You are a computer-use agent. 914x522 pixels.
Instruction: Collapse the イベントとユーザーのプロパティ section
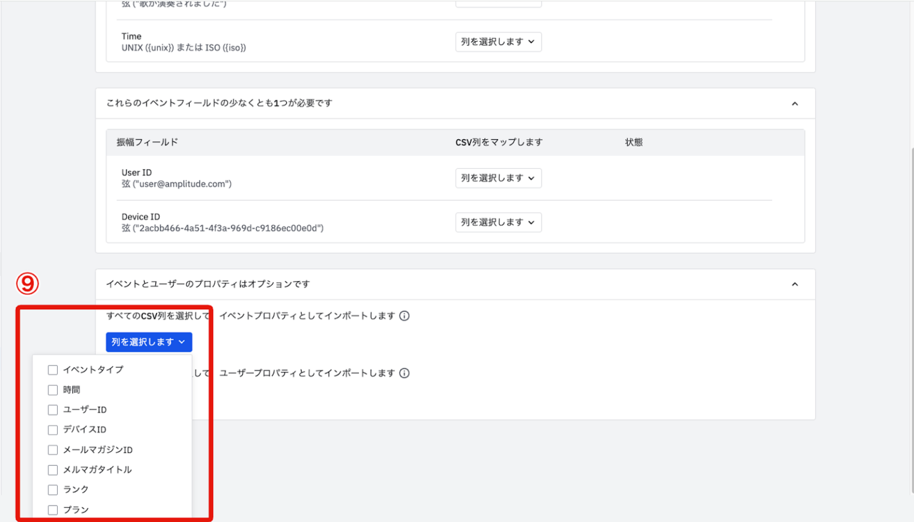[x=794, y=284]
